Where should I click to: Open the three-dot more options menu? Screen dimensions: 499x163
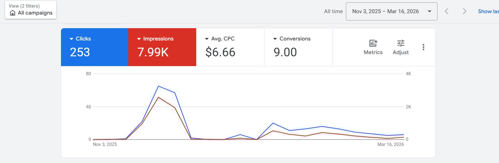click(423, 47)
